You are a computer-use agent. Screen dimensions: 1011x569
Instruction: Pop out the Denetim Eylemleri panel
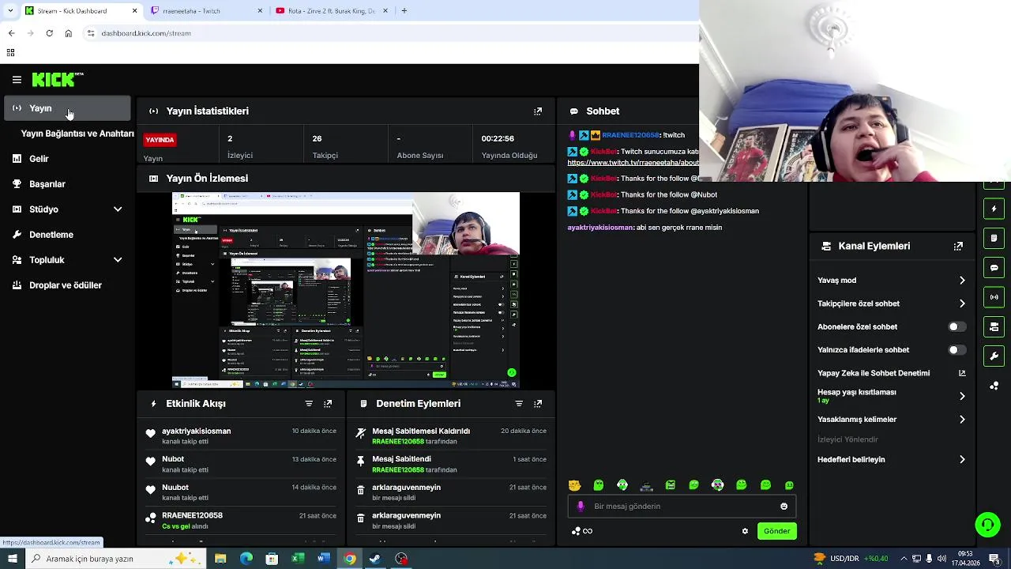pos(538,404)
